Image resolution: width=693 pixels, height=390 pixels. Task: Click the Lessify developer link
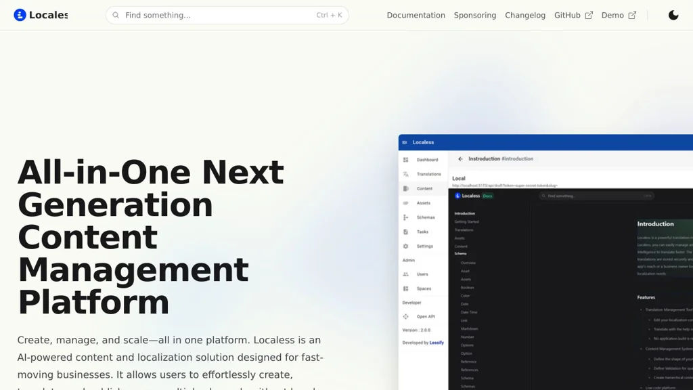[437, 343]
